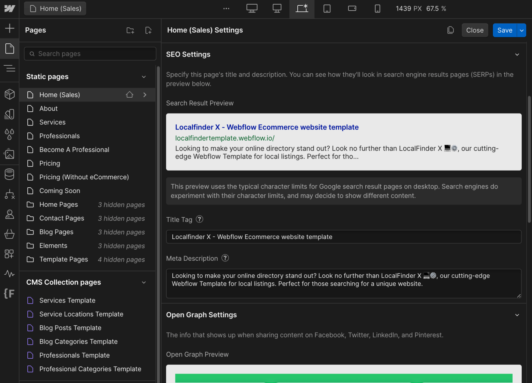Open Save button dropdown arrow
Viewport: 532px width, 383px height.
tap(522, 30)
